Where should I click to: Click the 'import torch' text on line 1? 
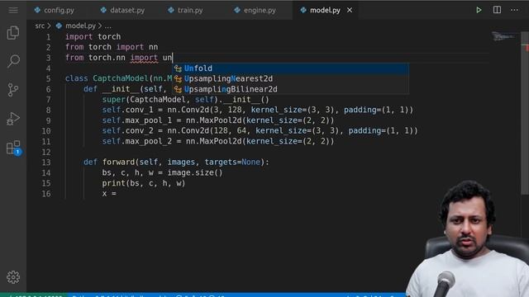[93, 36]
